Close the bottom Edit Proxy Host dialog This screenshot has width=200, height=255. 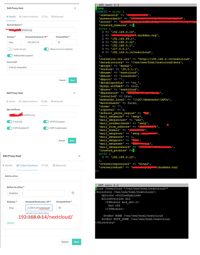79,156
